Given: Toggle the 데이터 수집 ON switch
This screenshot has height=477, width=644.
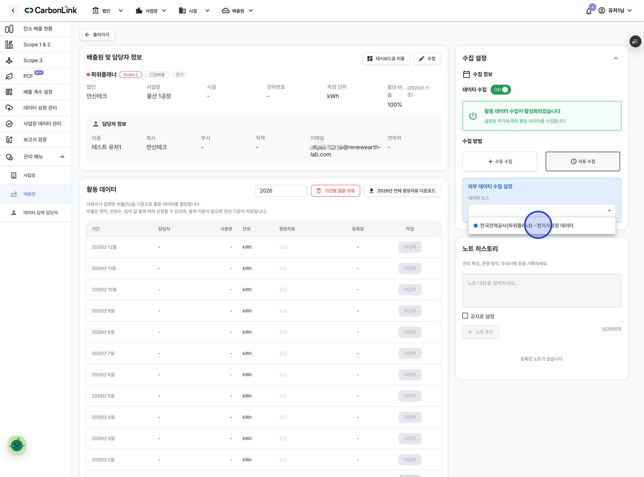Looking at the screenshot, I should pyautogui.click(x=501, y=89).
